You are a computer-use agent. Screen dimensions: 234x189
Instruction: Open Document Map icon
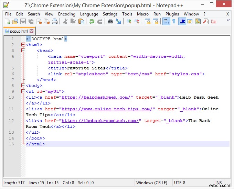click(x=198, y=21)
